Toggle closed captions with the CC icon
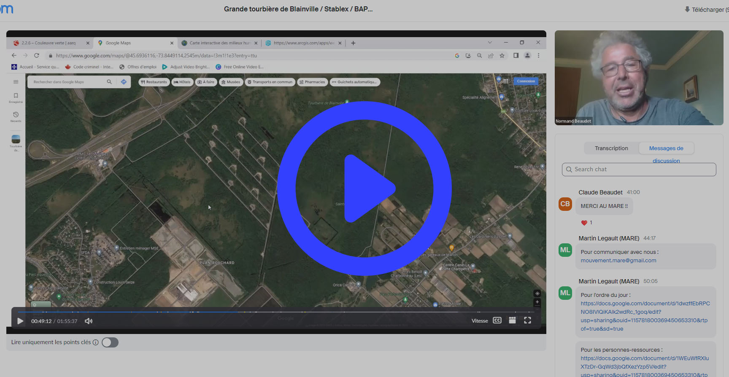The height and width of the screenshot is (377, 729). (x=497, y=320)
